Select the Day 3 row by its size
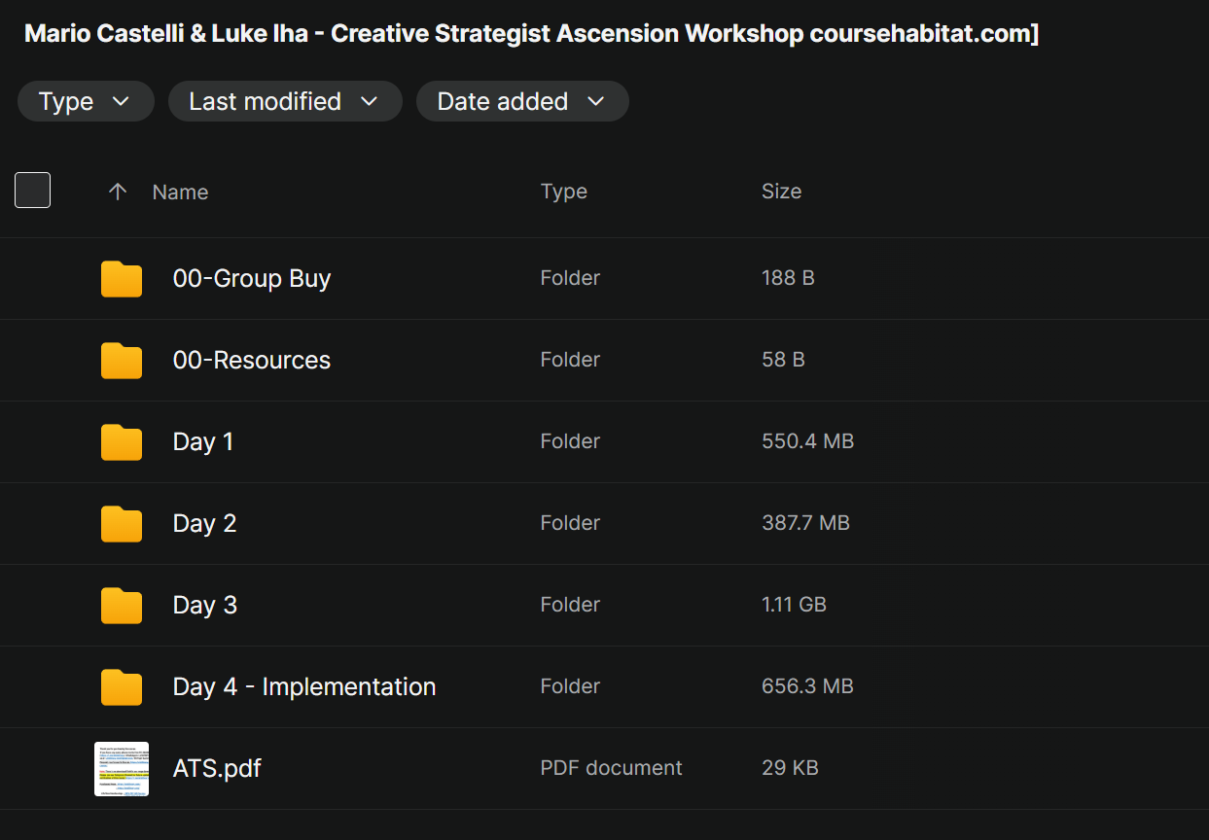This screenshot has width=1209, height=840. pos(794,605)
